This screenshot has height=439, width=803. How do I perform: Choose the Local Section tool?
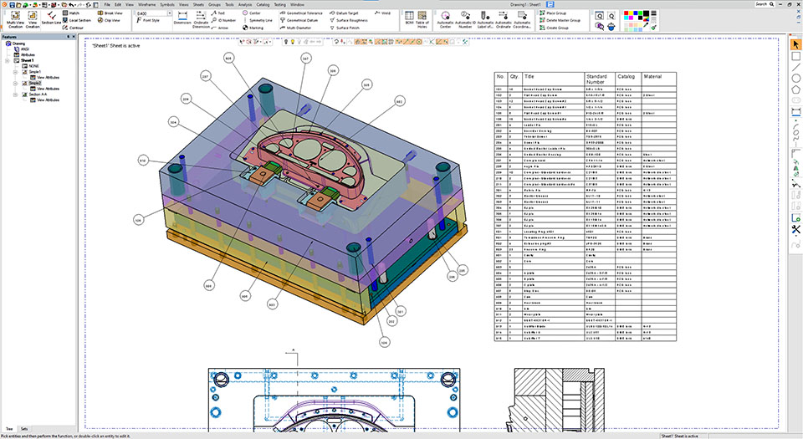(77, 20)
